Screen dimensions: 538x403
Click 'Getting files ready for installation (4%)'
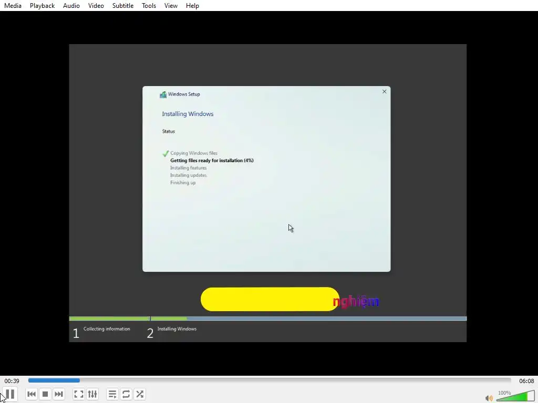click(212, 161)
